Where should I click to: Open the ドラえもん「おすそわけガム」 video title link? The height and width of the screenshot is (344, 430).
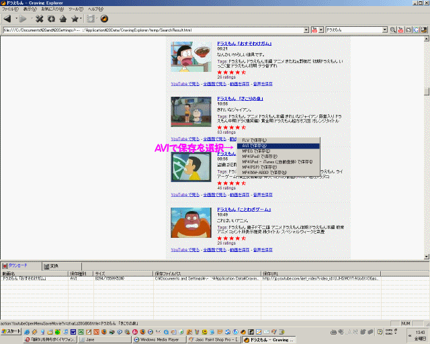245,44
